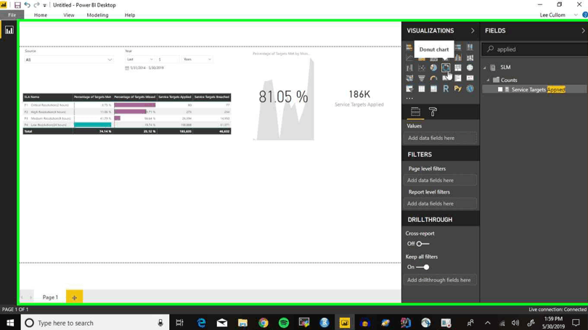
Task: Open the File menu
Action: [12, 15]
